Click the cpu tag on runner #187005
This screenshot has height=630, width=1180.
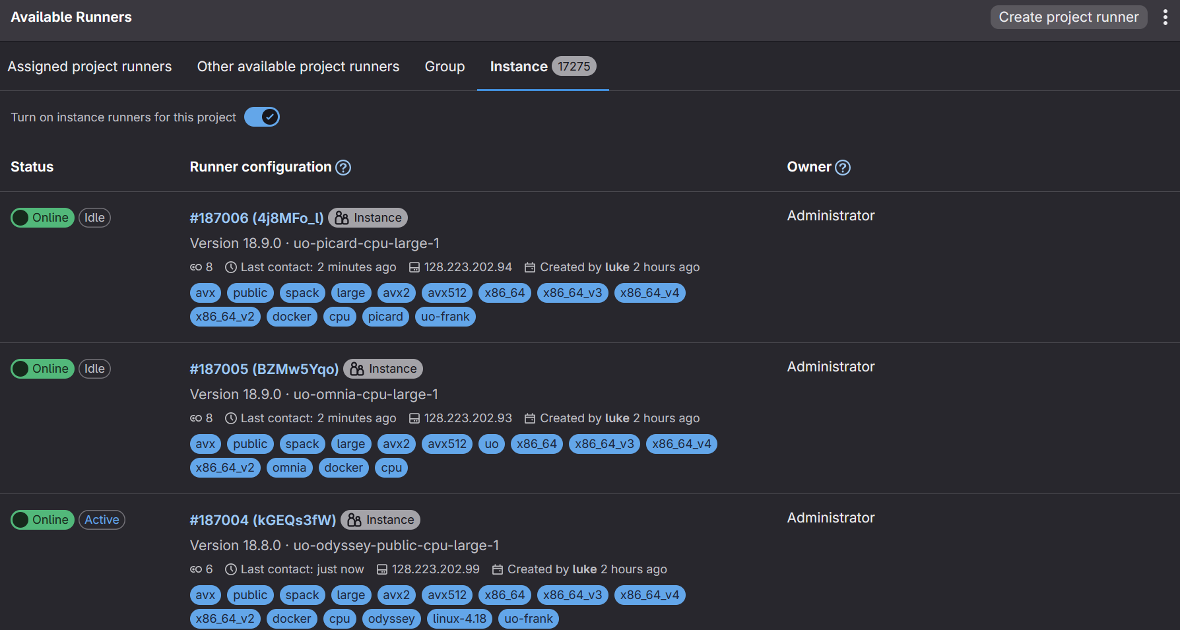pyautogui.click(x=391, y=468)
